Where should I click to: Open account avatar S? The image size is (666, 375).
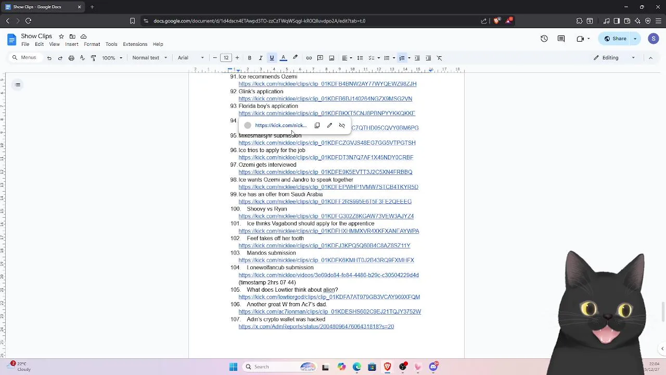click(654, 39)
